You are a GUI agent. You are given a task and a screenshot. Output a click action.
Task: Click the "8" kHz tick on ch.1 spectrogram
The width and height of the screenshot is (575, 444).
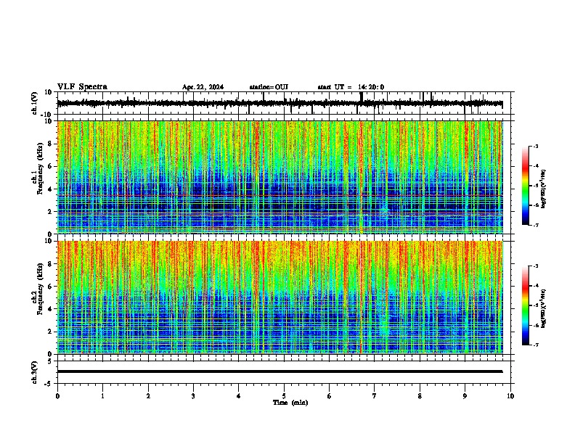[x=50, y=144]
